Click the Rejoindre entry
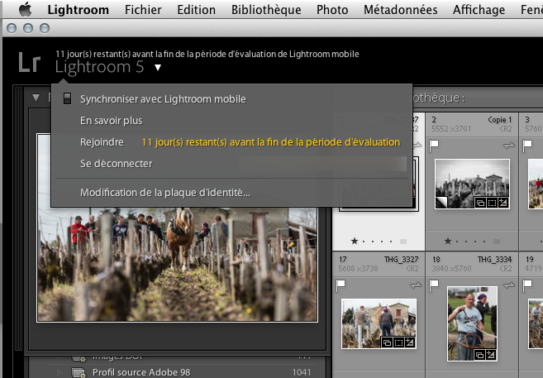This screenshot has width=543, height=378. [102, 142]
